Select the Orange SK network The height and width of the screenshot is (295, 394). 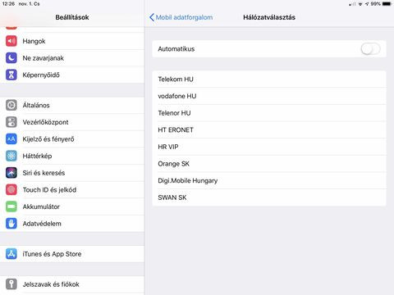tap(269, 164)
